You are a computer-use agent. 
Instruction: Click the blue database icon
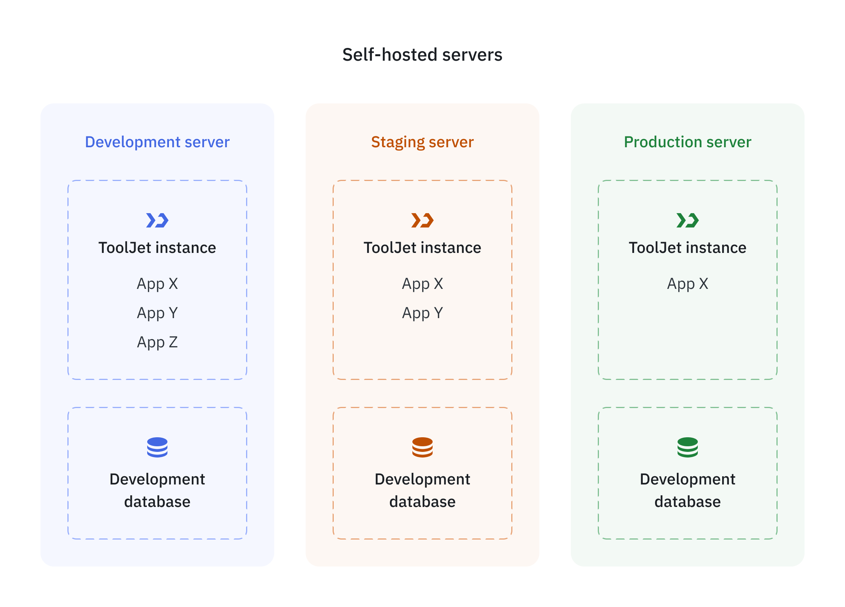[157, 447]
